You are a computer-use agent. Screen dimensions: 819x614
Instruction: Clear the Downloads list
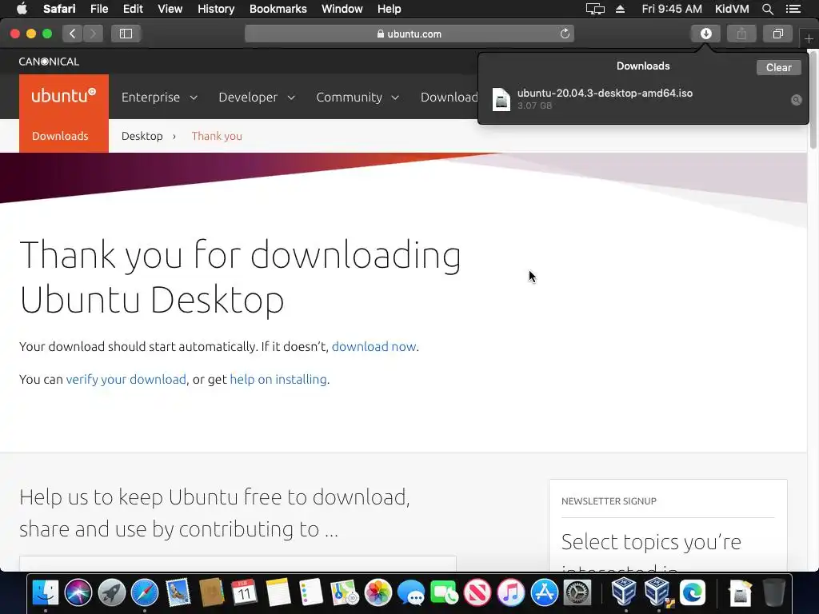(778, 67)
